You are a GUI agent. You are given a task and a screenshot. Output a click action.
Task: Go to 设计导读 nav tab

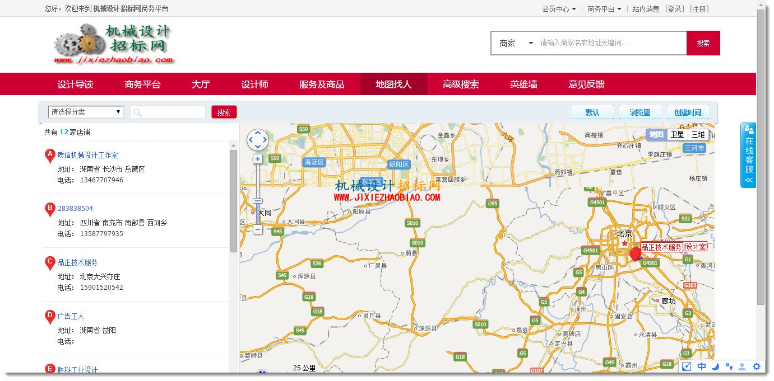pos(75,84)
